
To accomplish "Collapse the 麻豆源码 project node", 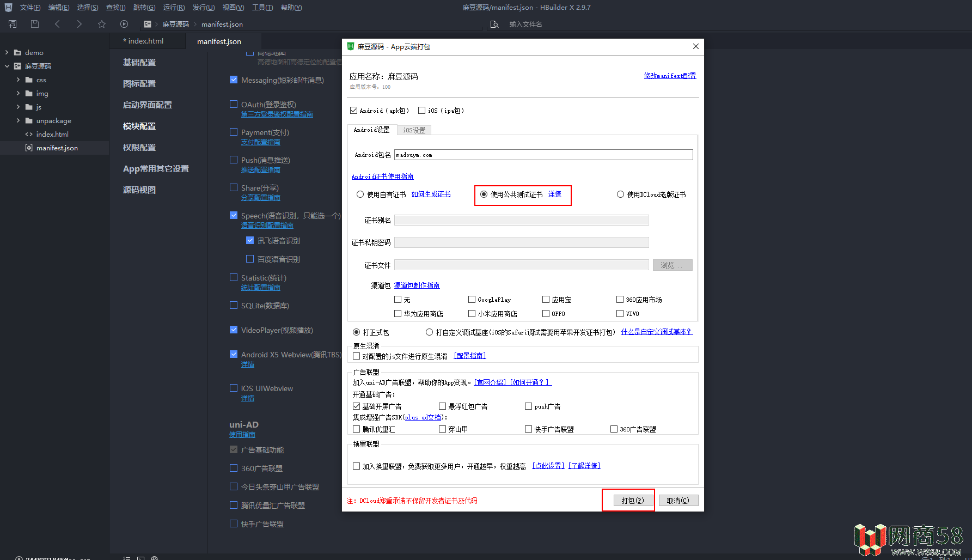I will (x=7, y=66).
